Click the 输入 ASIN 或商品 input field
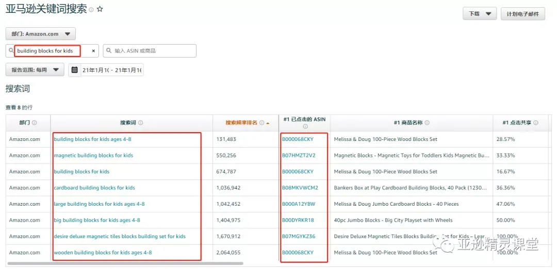Screen dimensions: 557x269 150,51
